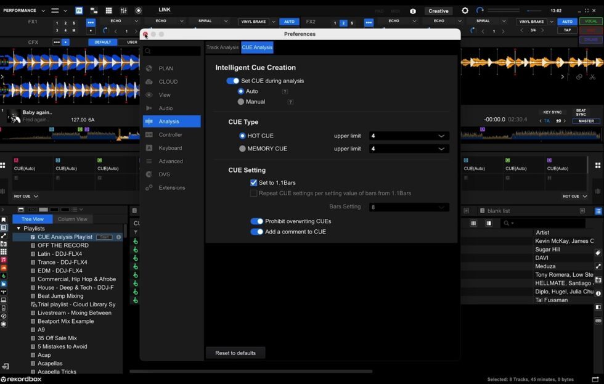Open the ECHO effect selector dropdown for FX1

(x=136, y=20)
